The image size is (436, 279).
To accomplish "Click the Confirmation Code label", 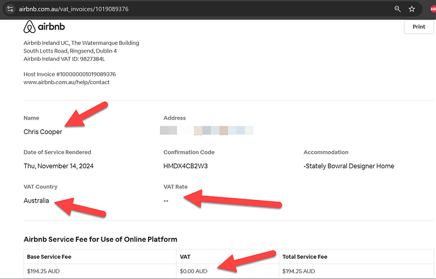I will 189,152.
